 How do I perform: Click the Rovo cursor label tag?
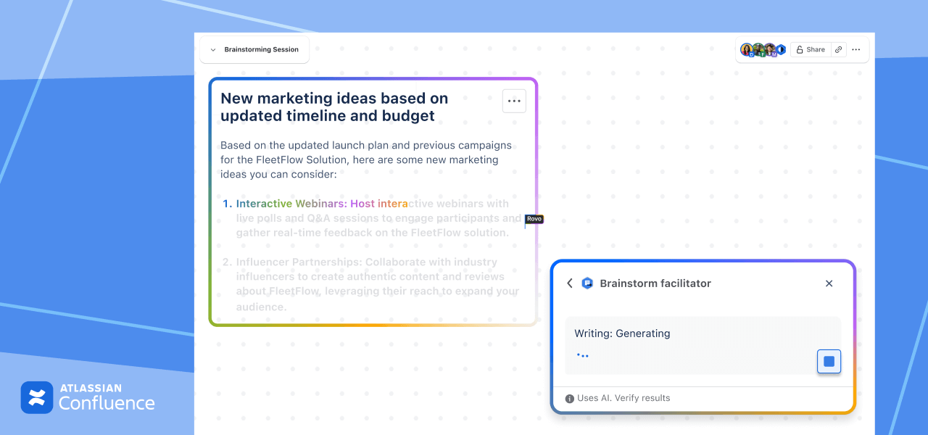coord(534,219)
